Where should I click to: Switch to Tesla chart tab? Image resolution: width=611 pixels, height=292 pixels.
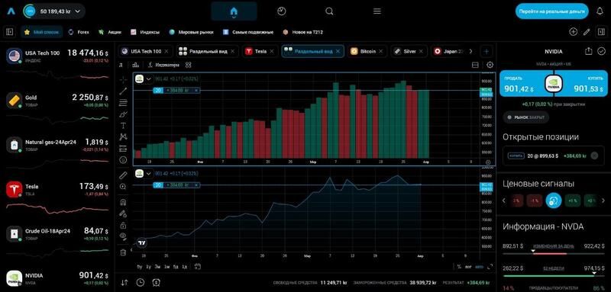pos(260,51)
